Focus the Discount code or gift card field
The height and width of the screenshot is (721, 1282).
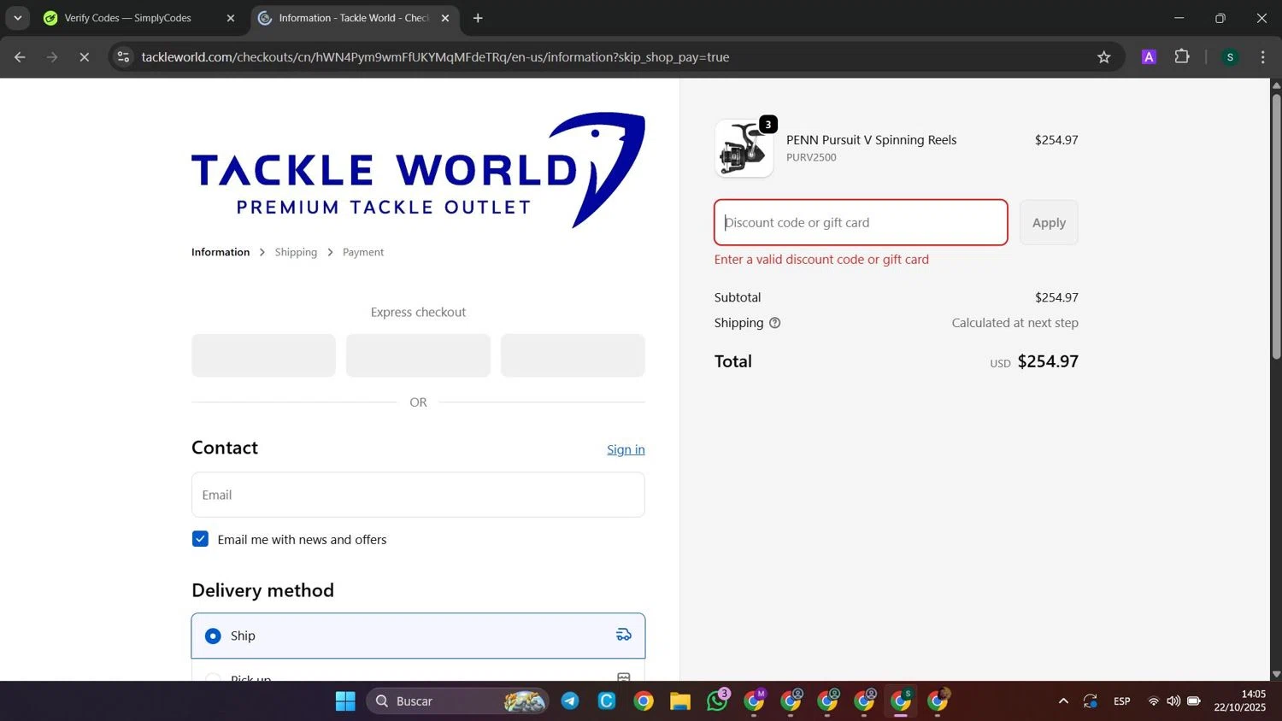coord(861,222)
